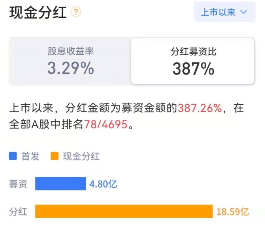Switch to the 股息收益率 tab
The image size is (265, 226).
pos(70,61)
